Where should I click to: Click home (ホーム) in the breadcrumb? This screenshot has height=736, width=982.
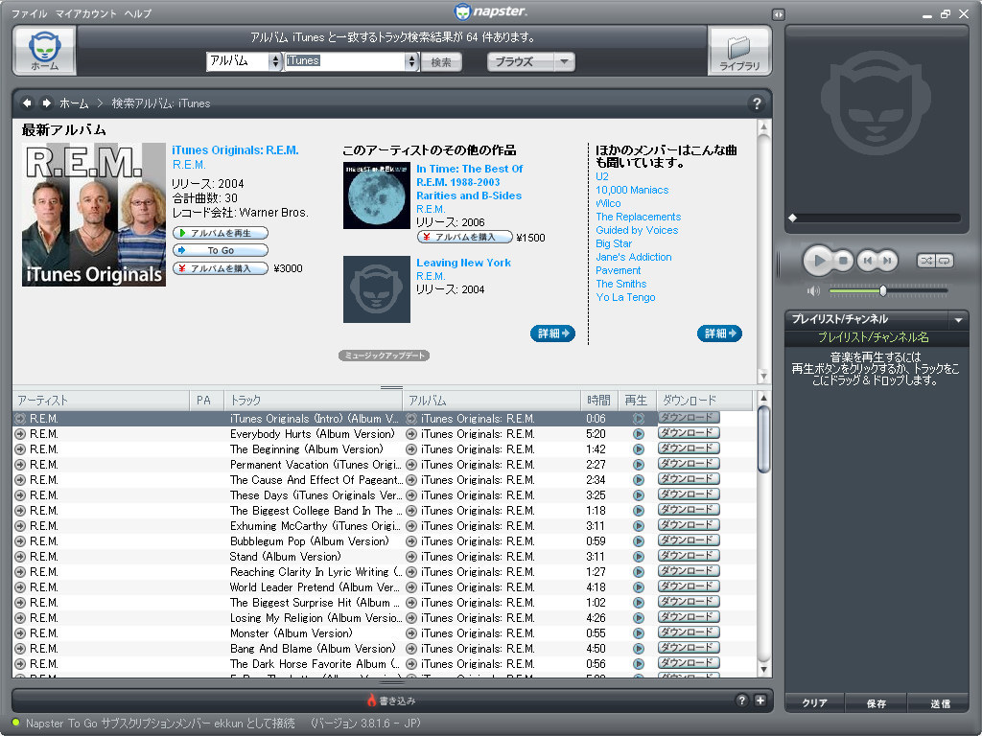tap(74, 103)
